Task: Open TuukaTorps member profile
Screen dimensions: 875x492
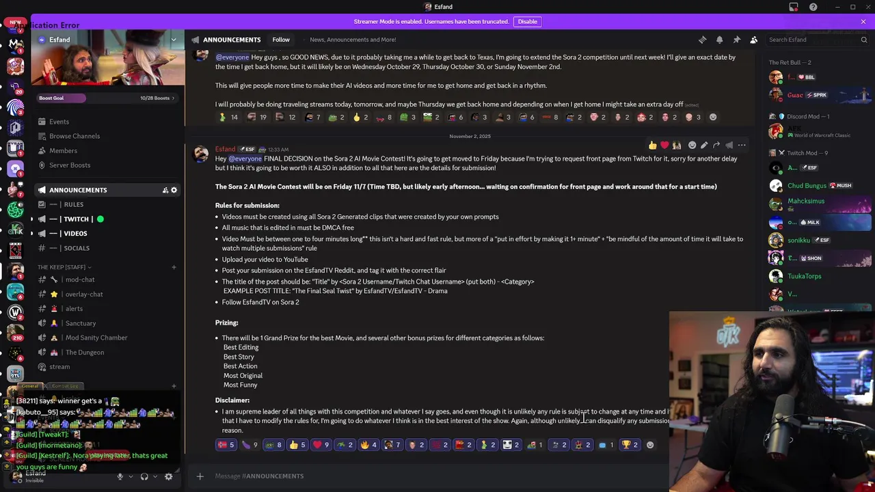Action: (x=820, y=276)
